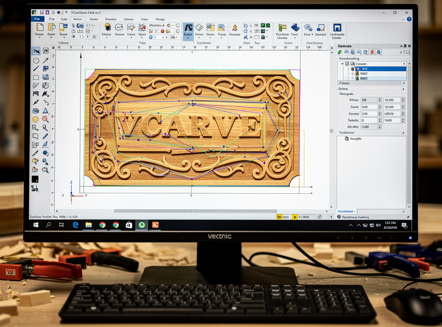Click the large magnifier zoom icon in the ribbon
The image size is (442, 327).
point(308,28)
